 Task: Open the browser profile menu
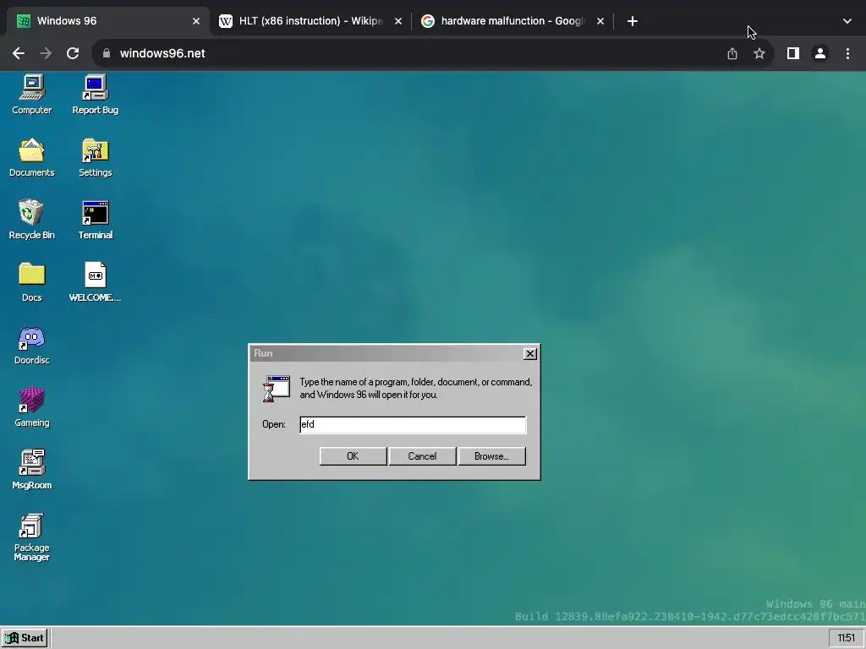click(x=820, y=53)
